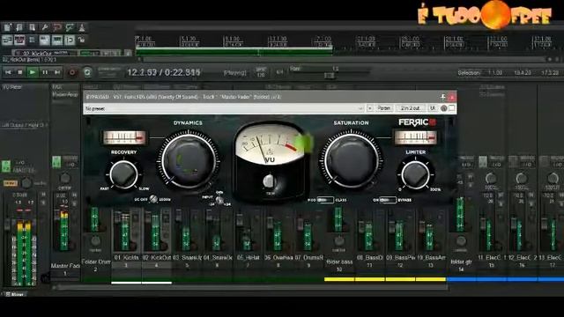
Task: Click the time signature field
Action: [x=279, y=72]
